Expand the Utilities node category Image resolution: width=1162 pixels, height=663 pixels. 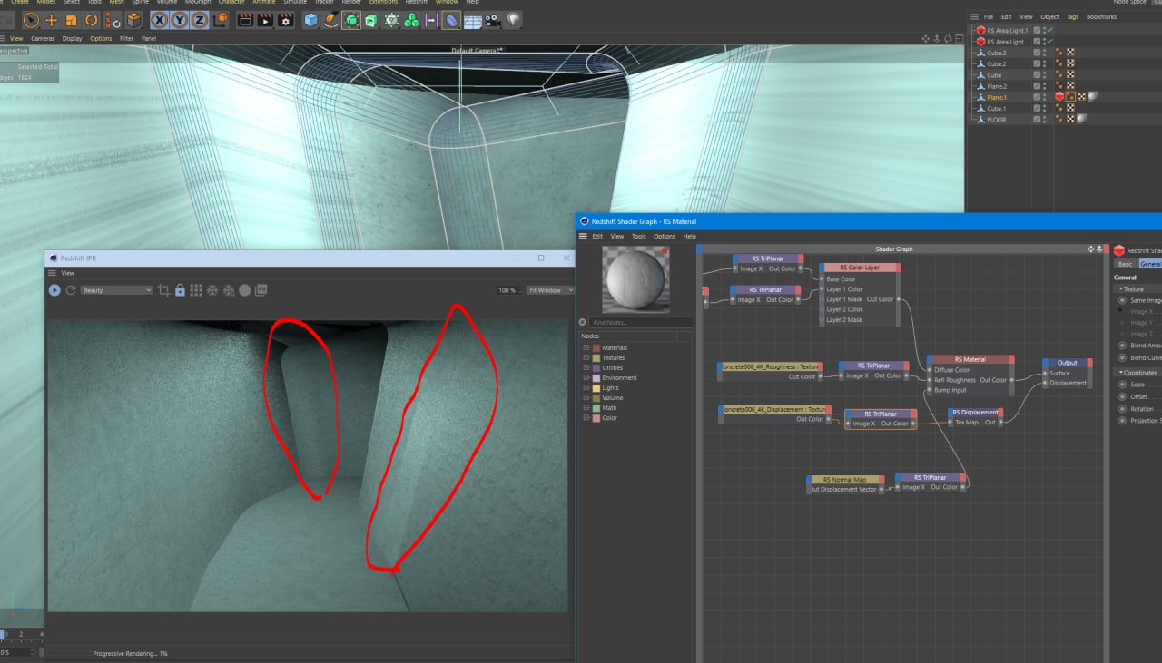[x=586, y=367]
